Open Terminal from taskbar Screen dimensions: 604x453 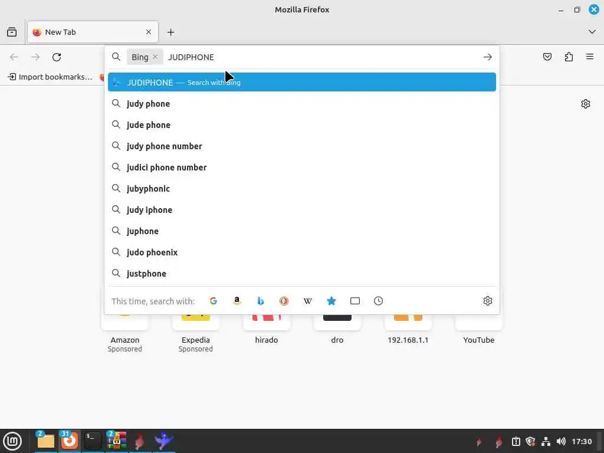point(93,441)
